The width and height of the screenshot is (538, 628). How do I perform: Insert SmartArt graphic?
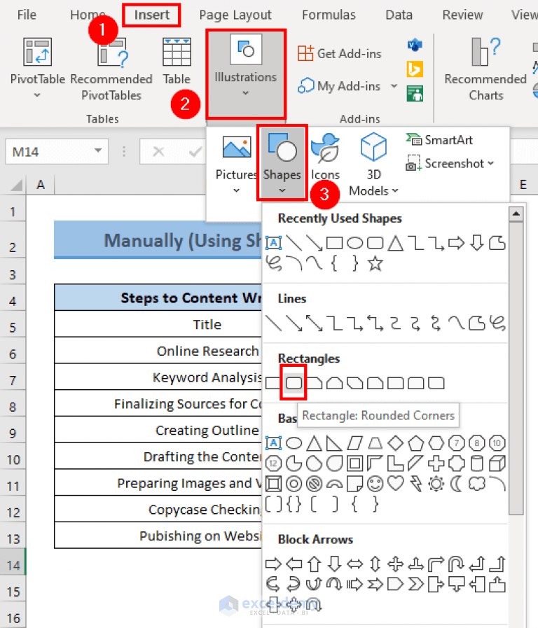tap(439, 139)
